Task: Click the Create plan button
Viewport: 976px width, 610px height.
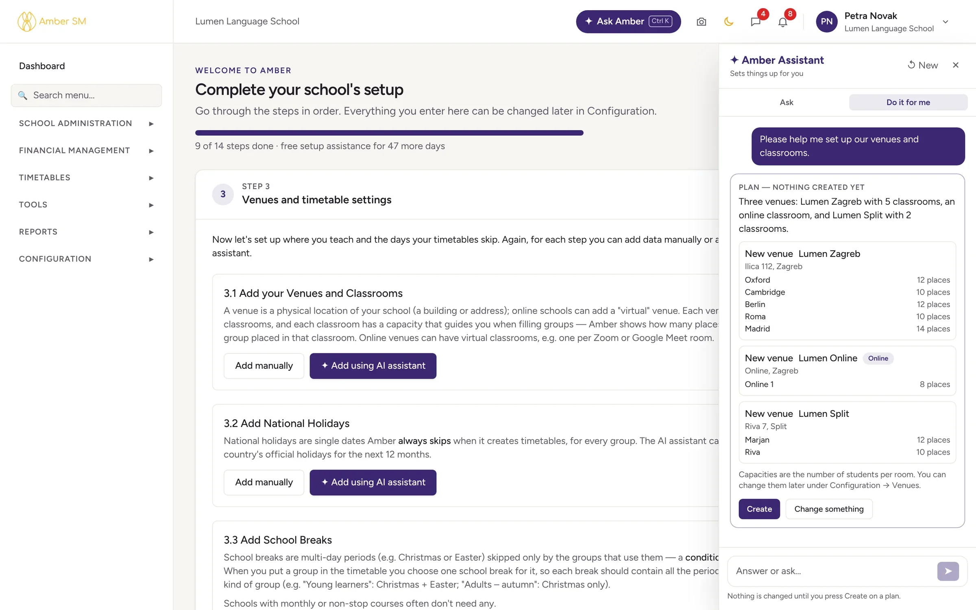Action: tap(759, 509)
